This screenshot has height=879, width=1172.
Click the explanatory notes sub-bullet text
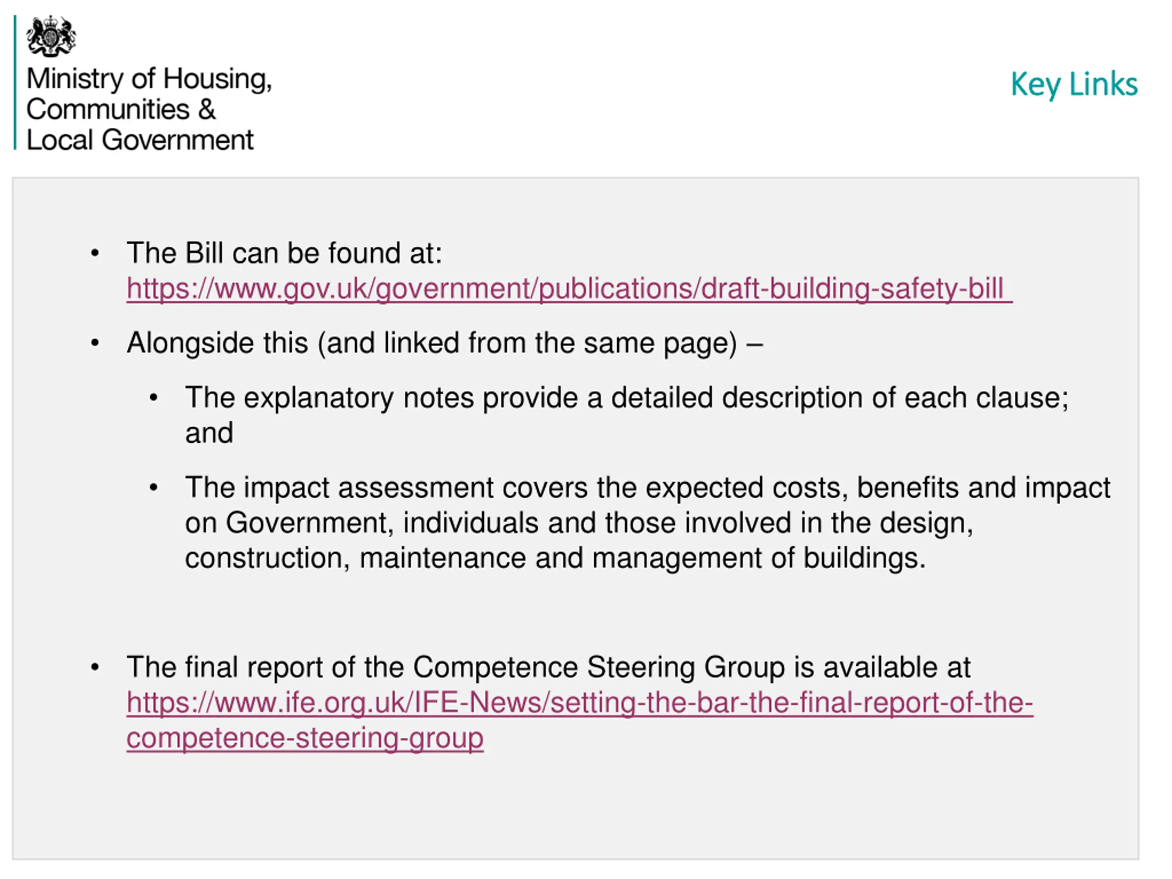(627, 415)
